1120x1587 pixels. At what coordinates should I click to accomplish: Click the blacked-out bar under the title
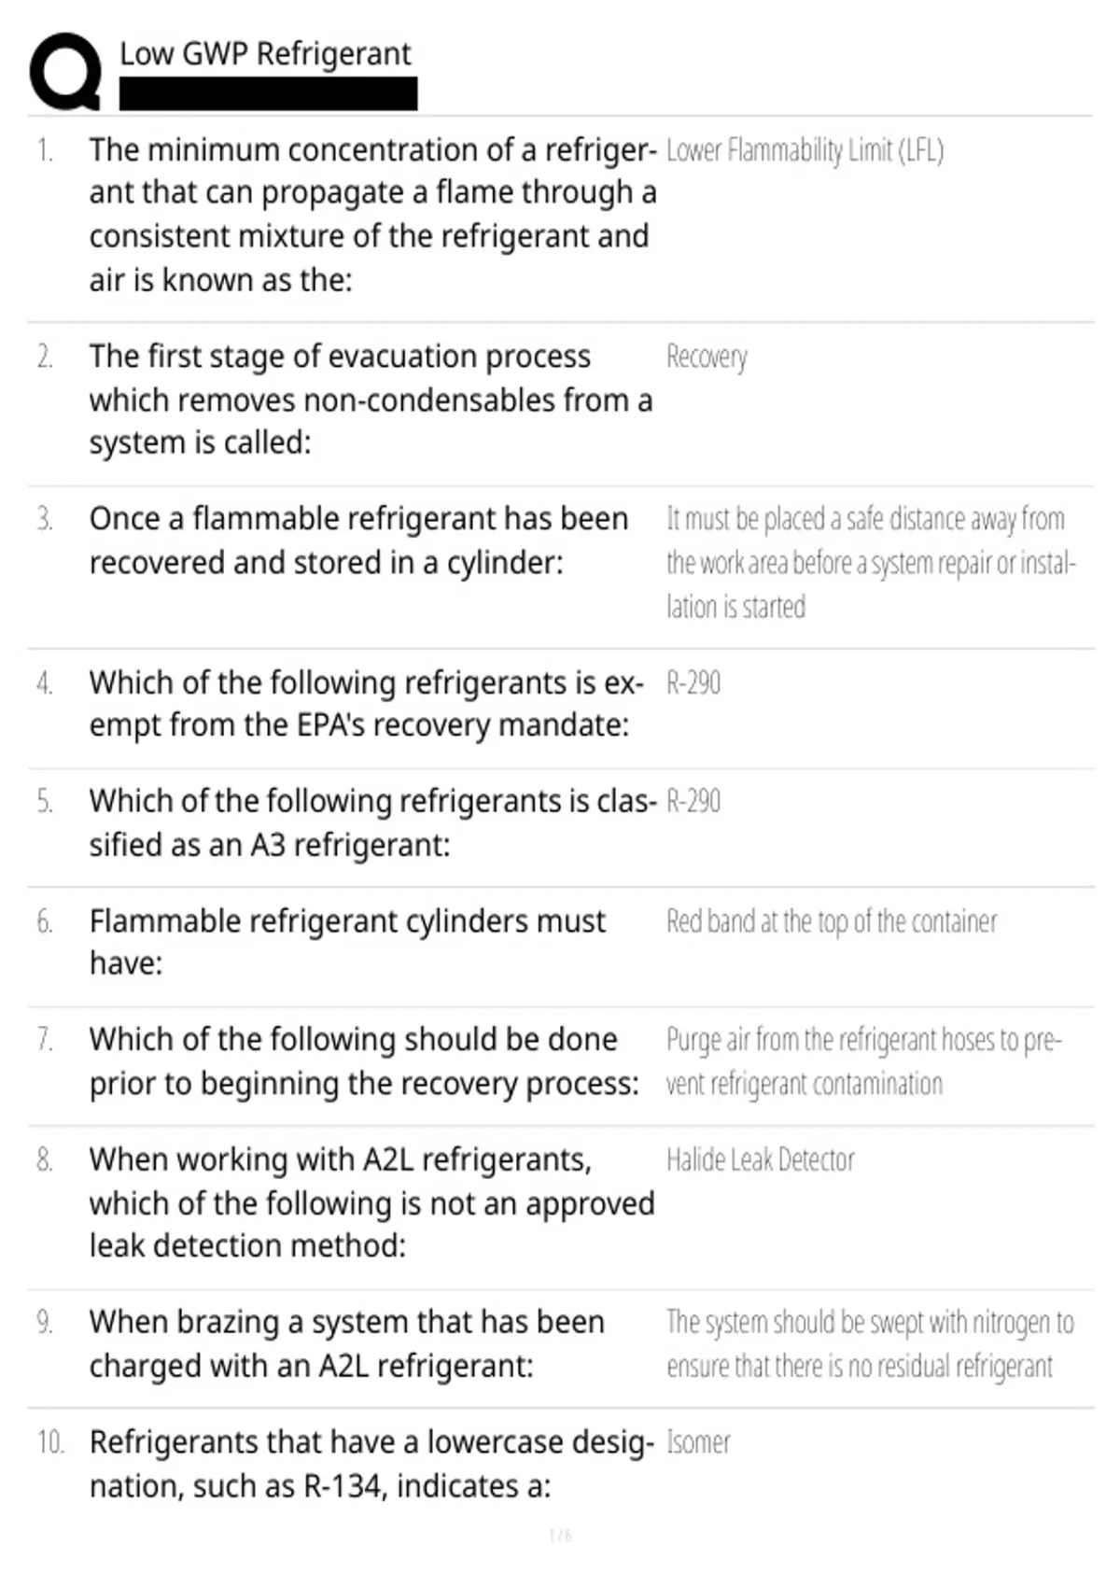point(269,94)
